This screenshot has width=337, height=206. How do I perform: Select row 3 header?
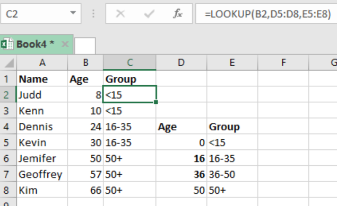pyautogui.click(x=8, y=111)
